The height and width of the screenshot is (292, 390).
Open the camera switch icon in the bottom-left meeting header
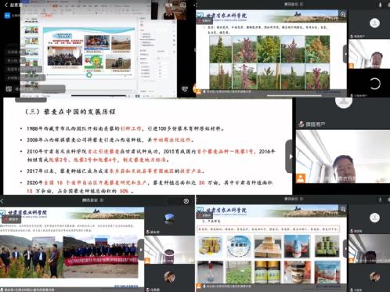[x=186, y=201]
